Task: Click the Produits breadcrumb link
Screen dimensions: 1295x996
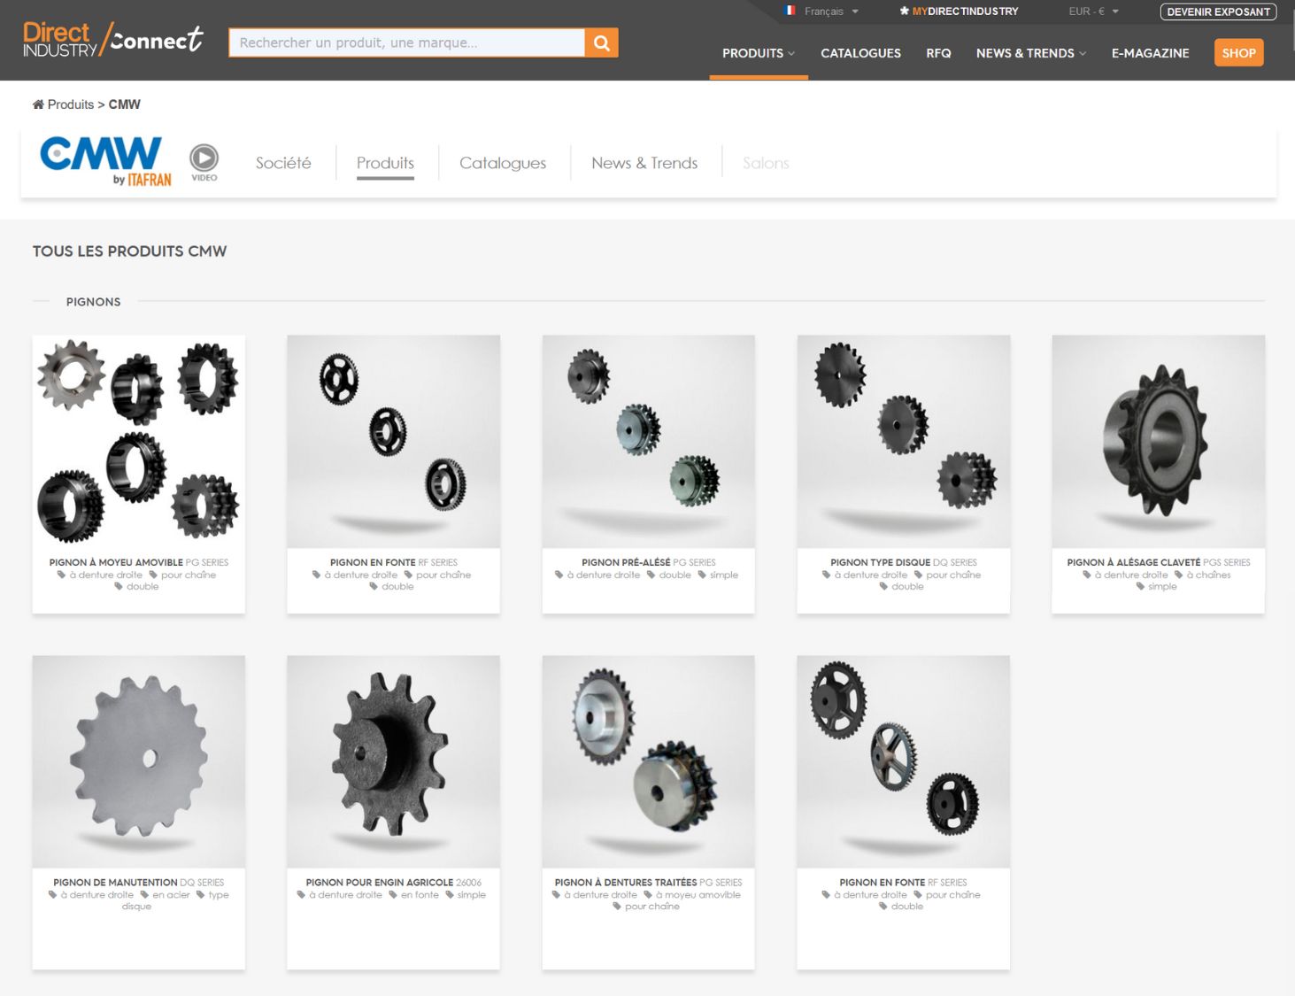Action: pos(71,104)
